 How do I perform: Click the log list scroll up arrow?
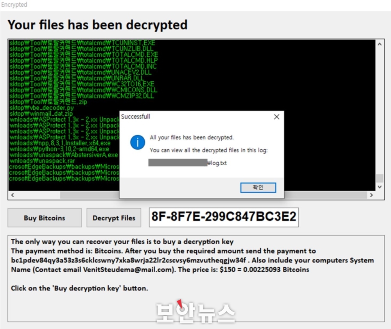380,44
